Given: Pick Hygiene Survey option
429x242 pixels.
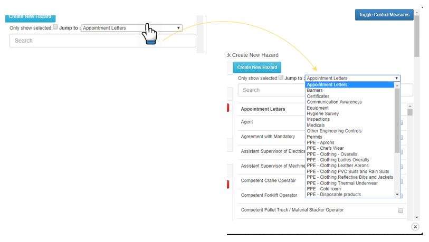Looking at the screenshot, I should click(322, 114).
